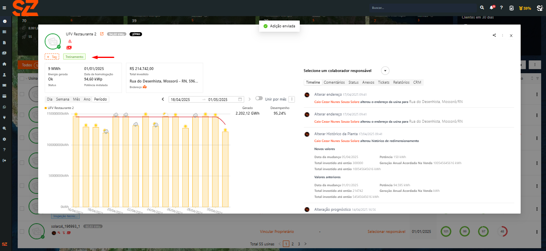Open the chart options three-dot menu
Screen dimensions: 546x251
pyautogui.click(x=292, y=99)
